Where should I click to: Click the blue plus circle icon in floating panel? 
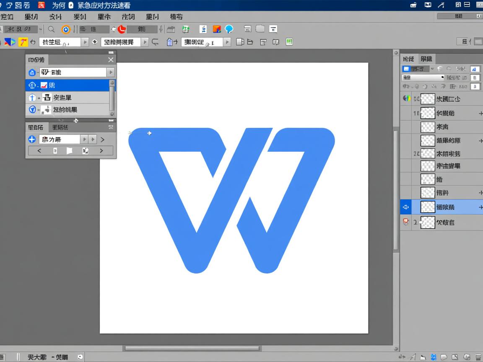pos(32,139)
